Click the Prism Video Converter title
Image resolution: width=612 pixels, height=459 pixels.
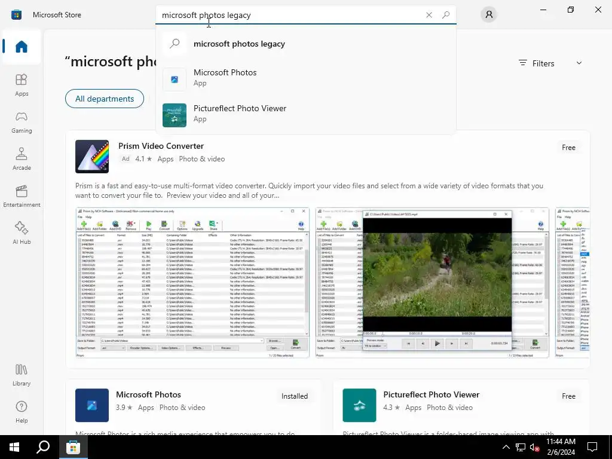tap(161, 146)
